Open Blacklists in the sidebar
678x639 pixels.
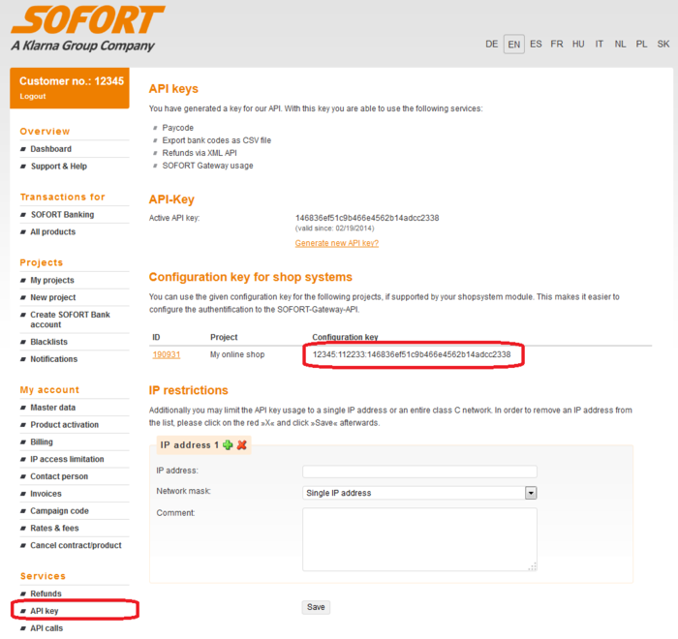point(48,342)
